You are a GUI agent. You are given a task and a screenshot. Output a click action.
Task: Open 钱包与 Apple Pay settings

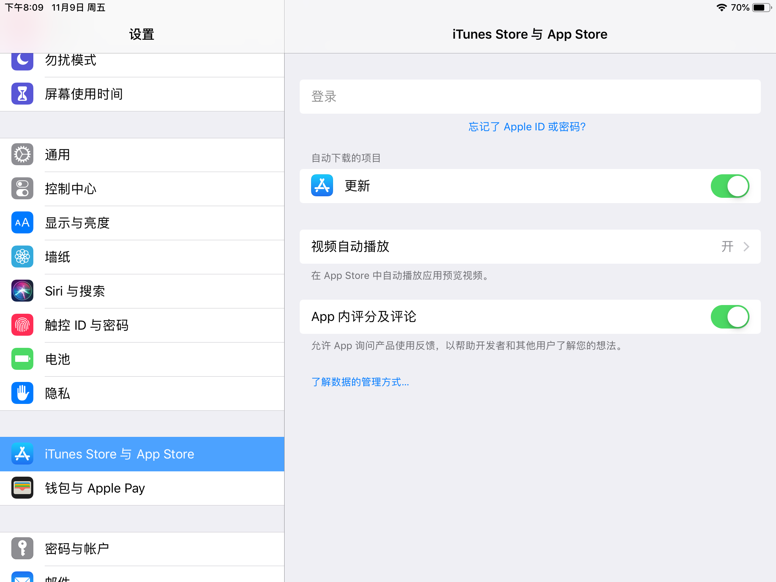[x=142, y=488]
